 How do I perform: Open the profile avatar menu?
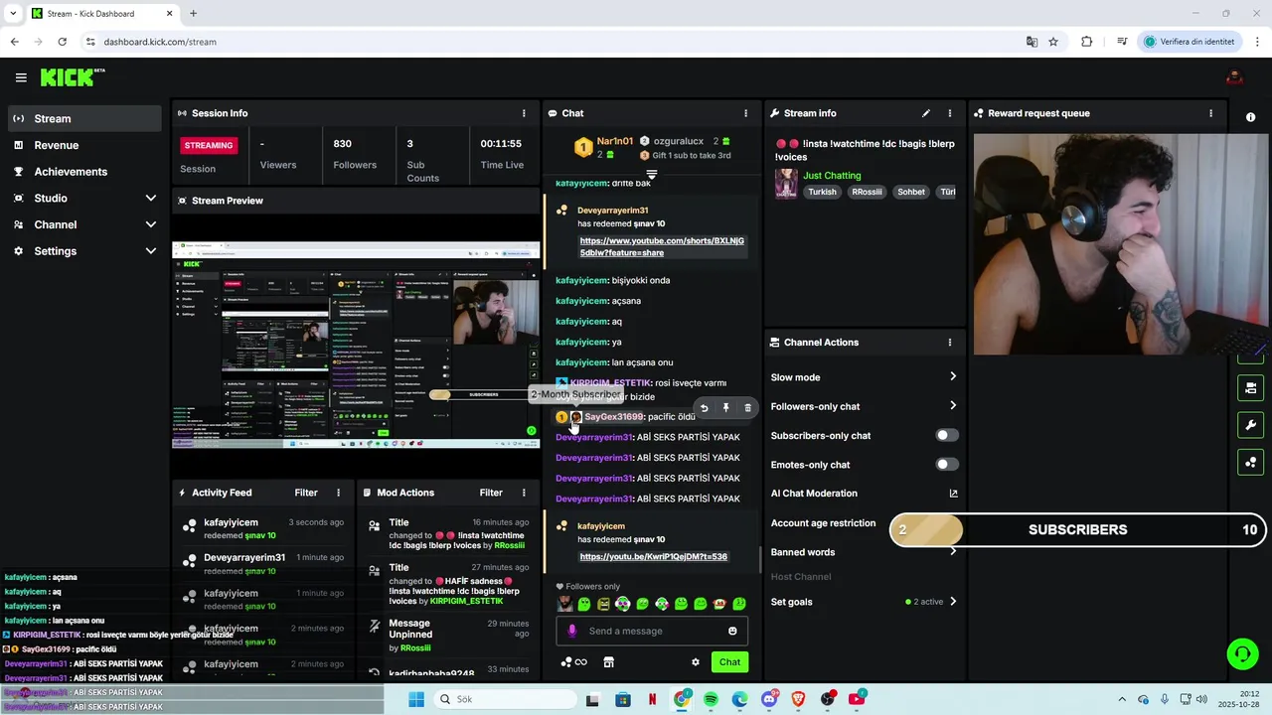click(x=1234, y=77)
